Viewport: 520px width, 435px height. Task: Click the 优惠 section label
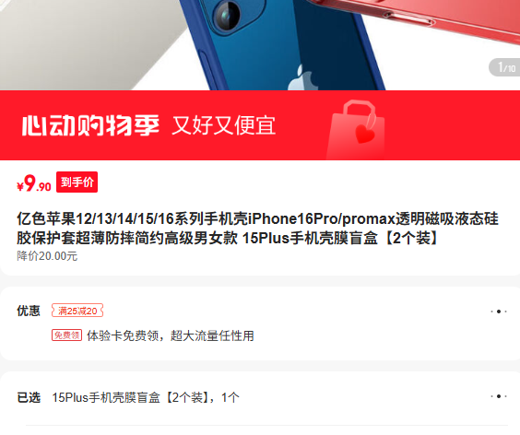(29, 311)
